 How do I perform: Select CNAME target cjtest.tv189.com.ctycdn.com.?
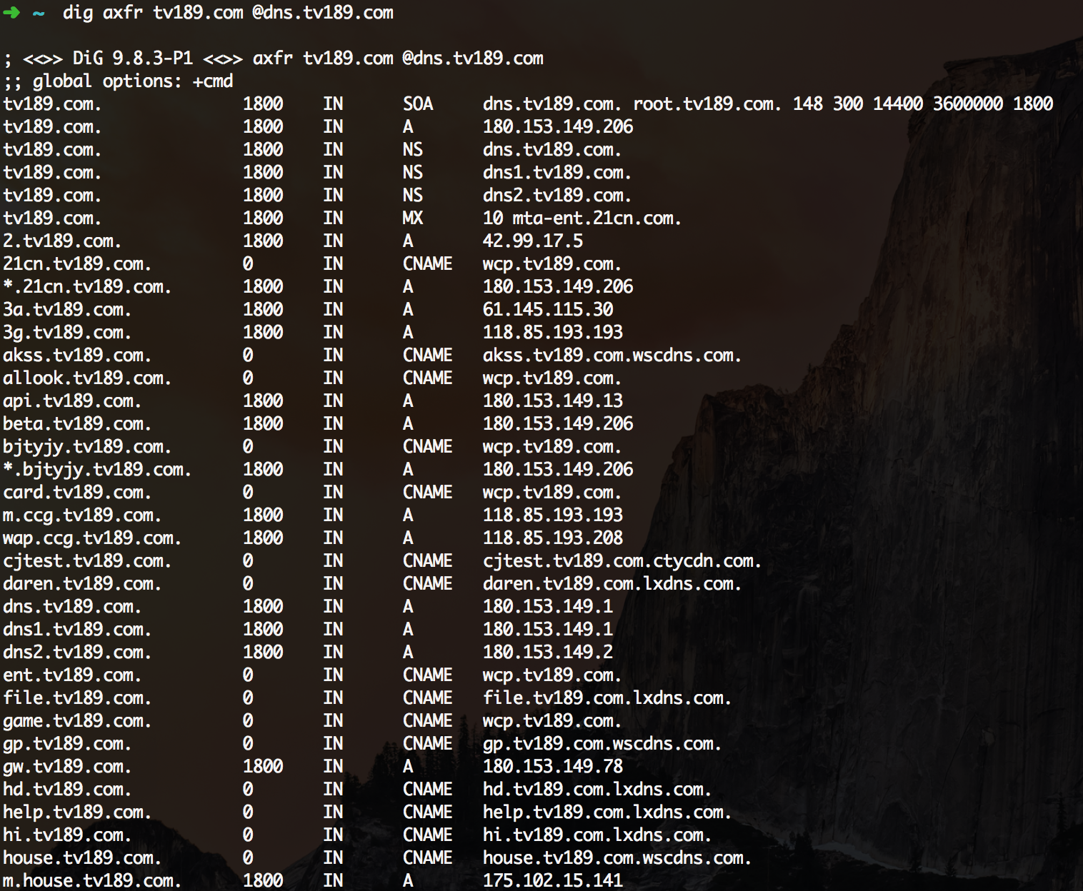[x=622, y=561]
